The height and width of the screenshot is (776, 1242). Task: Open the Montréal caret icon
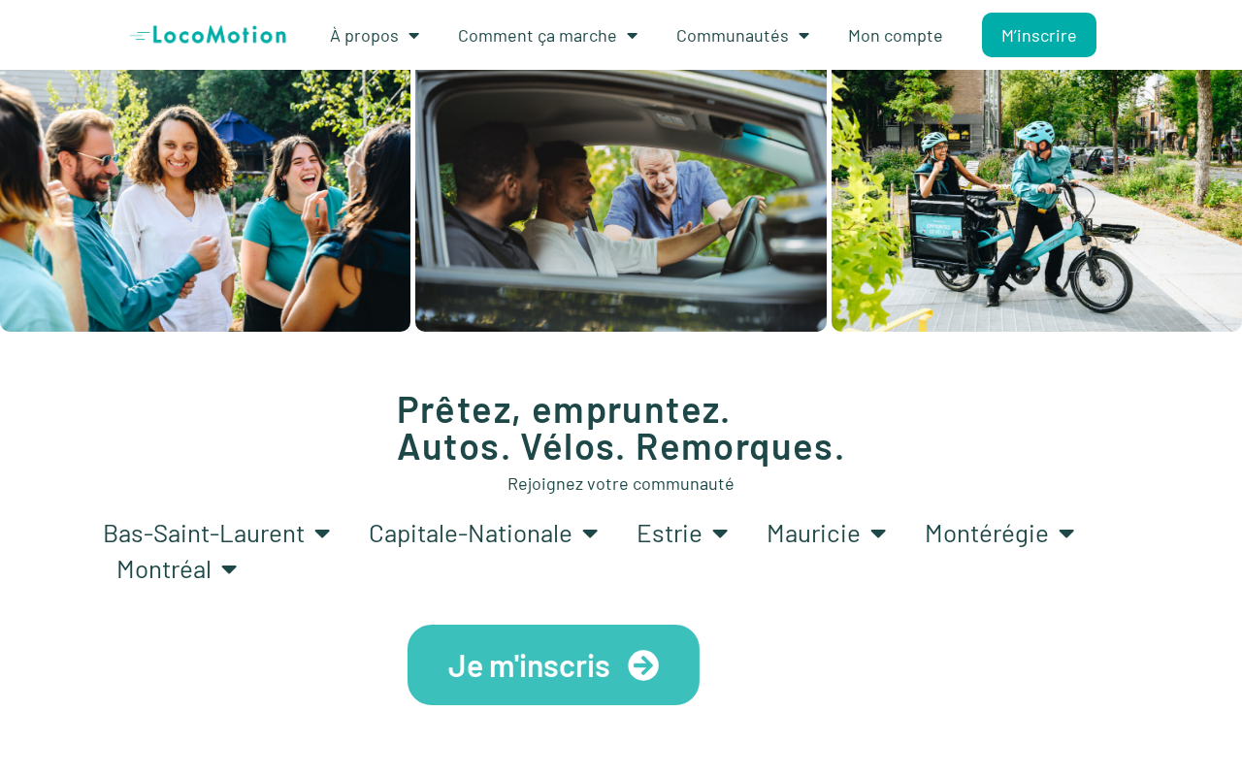[229, 569]
